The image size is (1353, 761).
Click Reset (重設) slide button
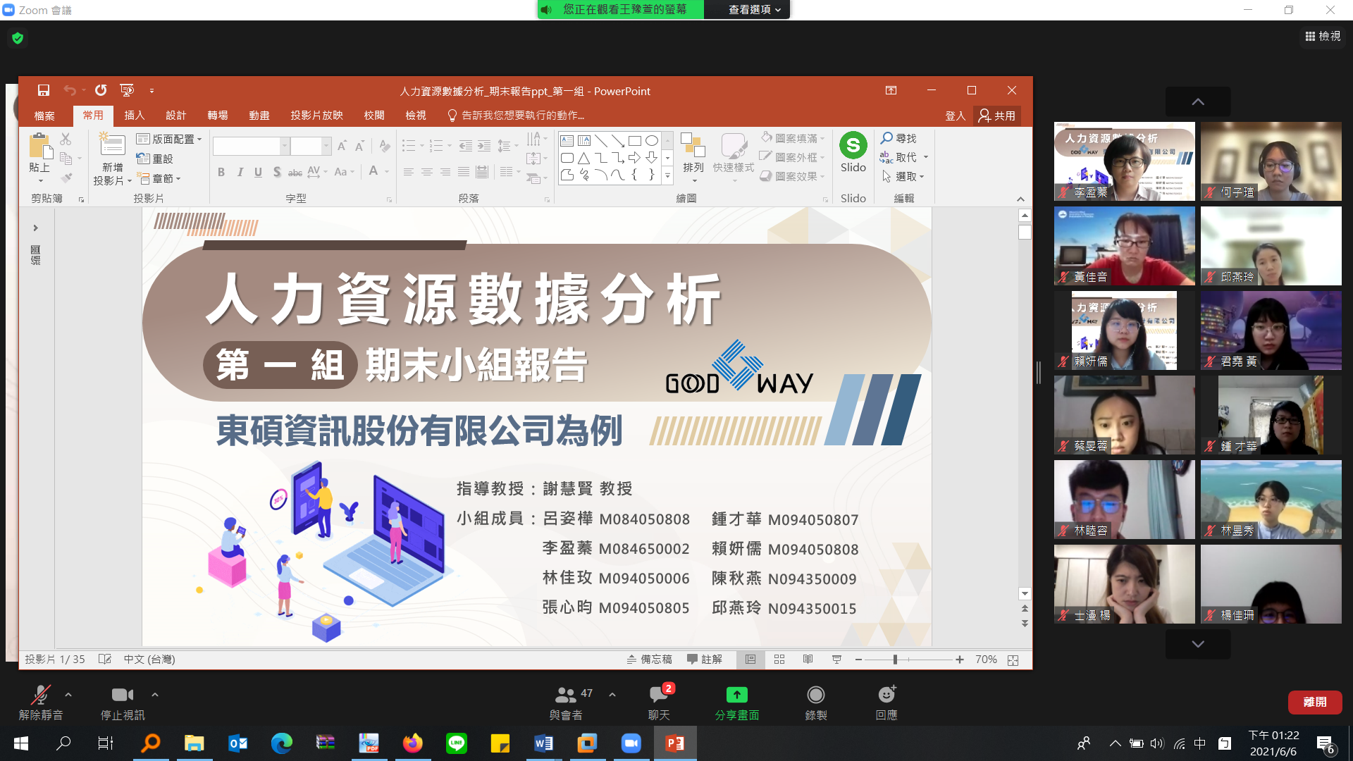[x=155, y=159]
